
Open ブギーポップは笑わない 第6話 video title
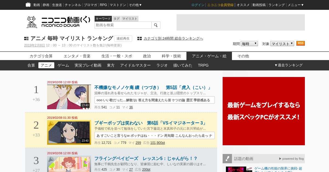click(151, 123)
